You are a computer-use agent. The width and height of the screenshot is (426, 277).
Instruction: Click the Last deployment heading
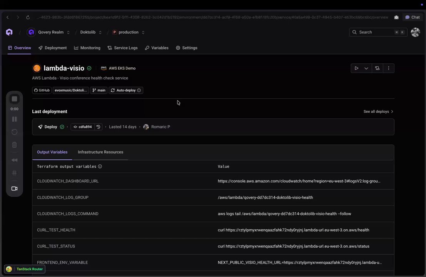pyautogui.click(x=49, y=112)
